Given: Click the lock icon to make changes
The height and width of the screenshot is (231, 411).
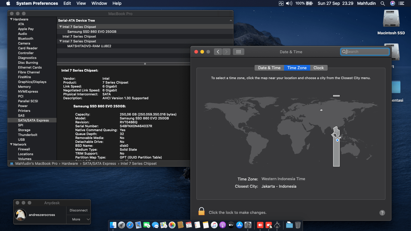Looking at the screenshot, I should pyautogui.click(x=201, y=211).
